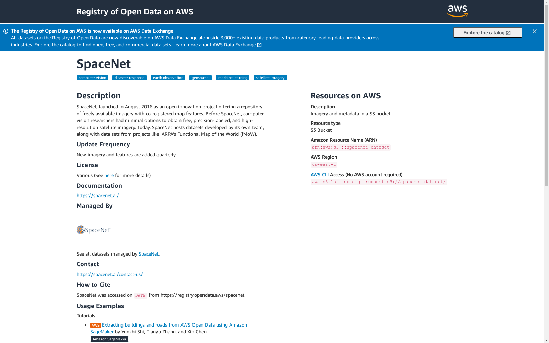
Task: Click 'Imagery and metadata in a S3 bucket' text
Action: coord(350,114)
